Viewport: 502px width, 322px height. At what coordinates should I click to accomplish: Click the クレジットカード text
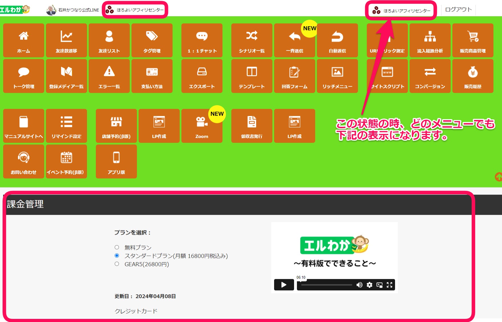pos(136,311)
